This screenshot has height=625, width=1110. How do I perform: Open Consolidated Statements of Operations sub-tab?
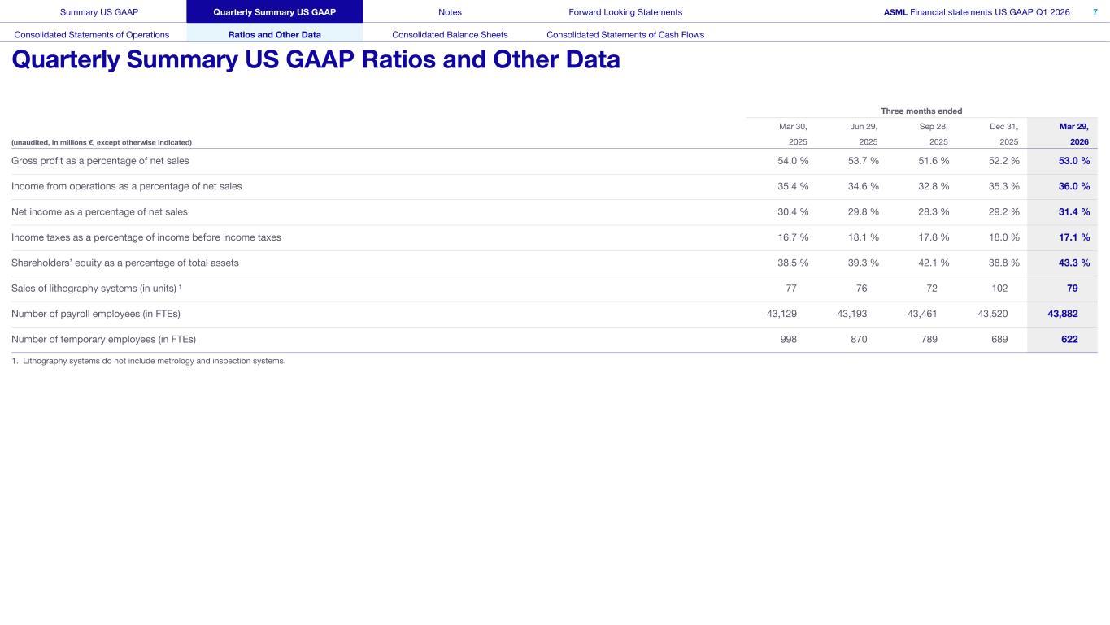[x=92, y=35]
